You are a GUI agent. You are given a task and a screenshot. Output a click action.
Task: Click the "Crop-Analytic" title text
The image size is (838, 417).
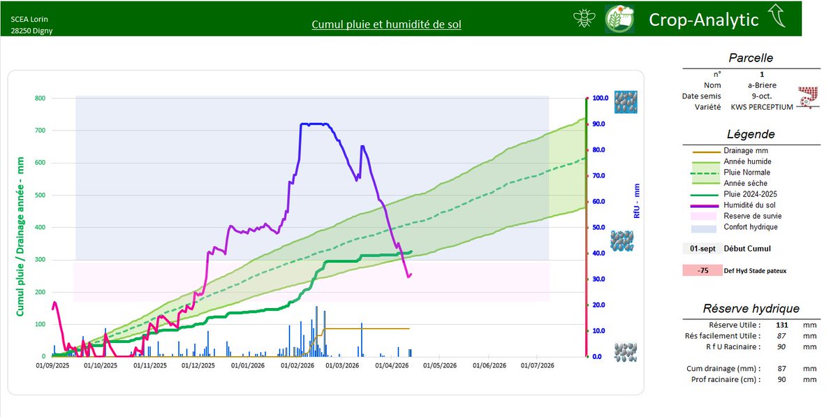point(704,20)
